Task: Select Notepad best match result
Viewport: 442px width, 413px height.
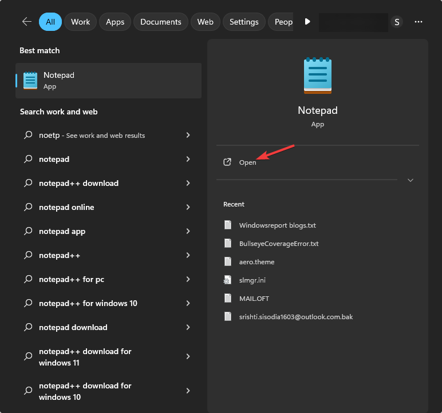Action: coord(108,81)
